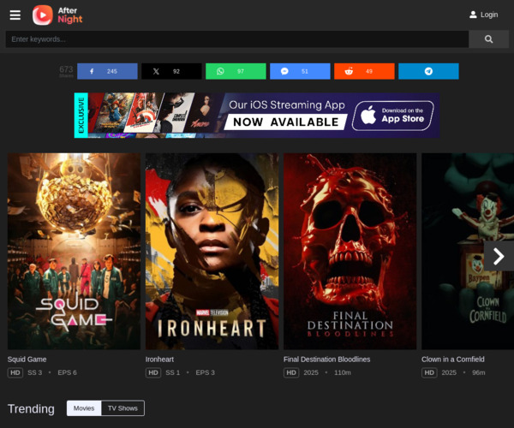
Task: Click "2025" under Final Destination Bloodlines
Action: click(x=311, y=372)
